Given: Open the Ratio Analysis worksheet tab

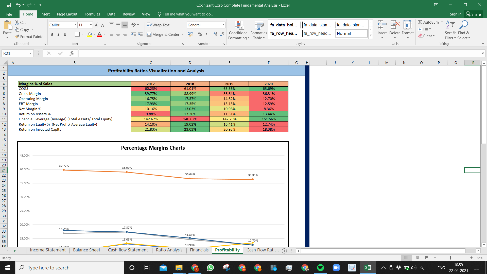Looking at the screenshot, I should (x=169, y=250).
